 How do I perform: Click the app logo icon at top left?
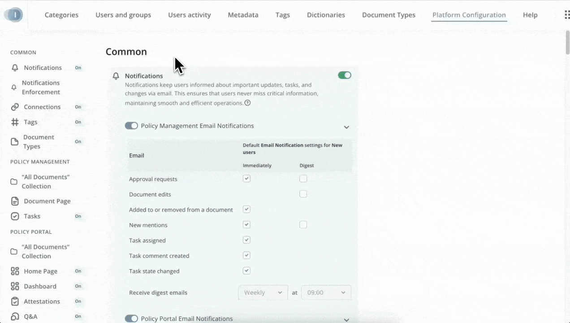[13, 15]
